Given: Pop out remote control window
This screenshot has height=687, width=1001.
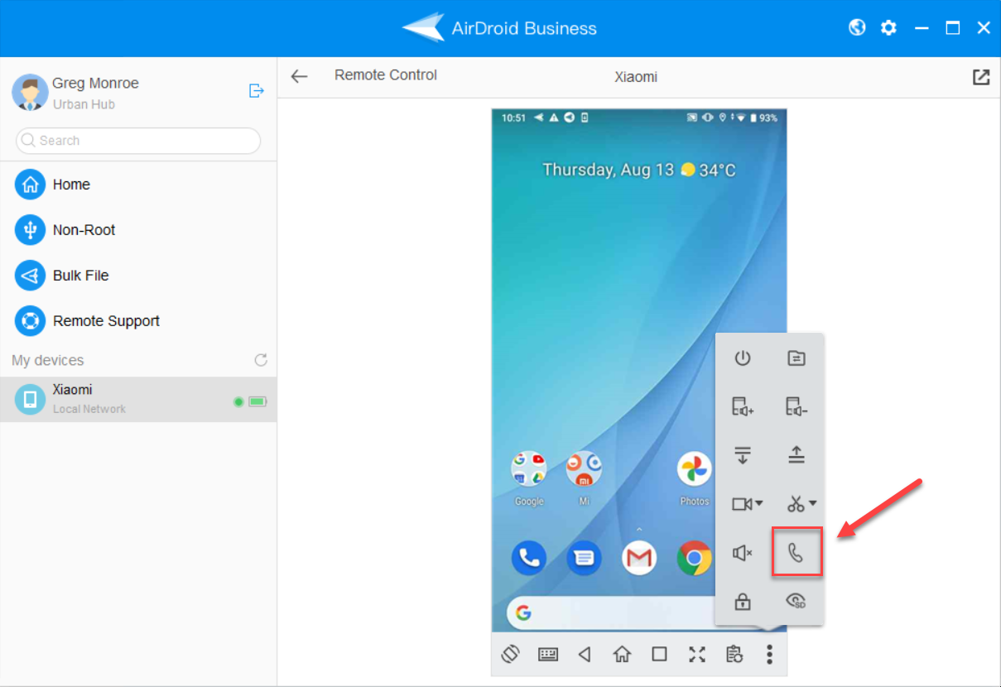Looking at the screenshot, I should (x=981, y=77).
